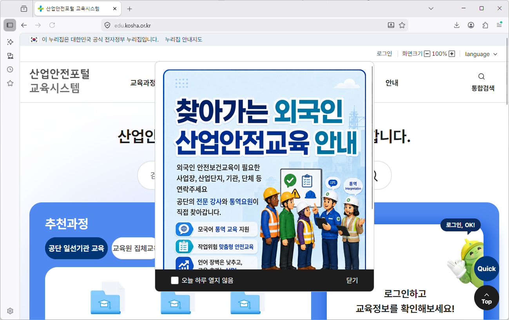Open the browser main menu icon

[x=499, y=25]
